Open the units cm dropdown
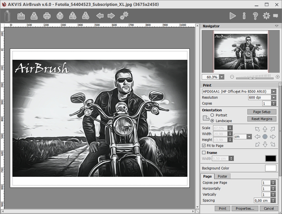282x214 pixels. pos(249,136)
